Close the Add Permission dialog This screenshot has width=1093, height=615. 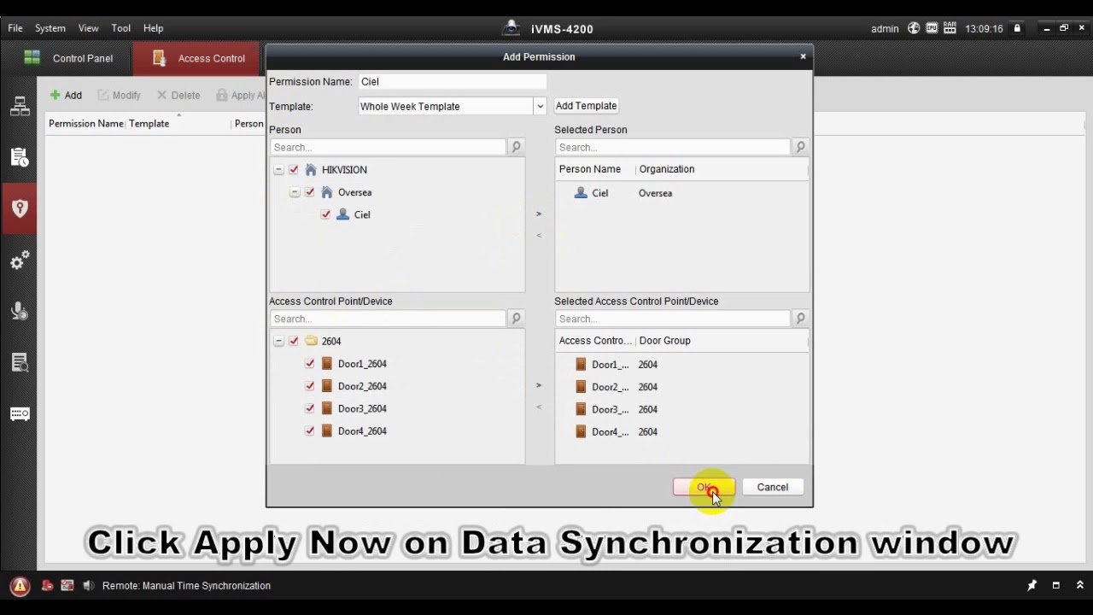pyautogui.click(x=803, y=56)
